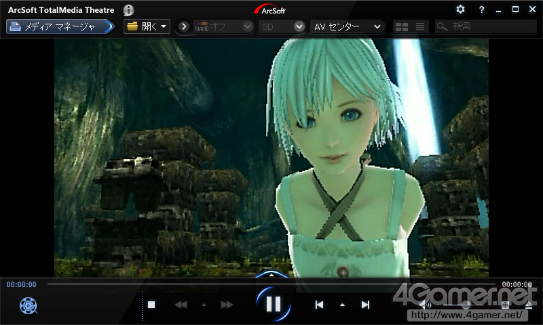Open the chapter popup arrow
Image resolution: width=543 pixels, height=325 pixels.
[342, 305]
